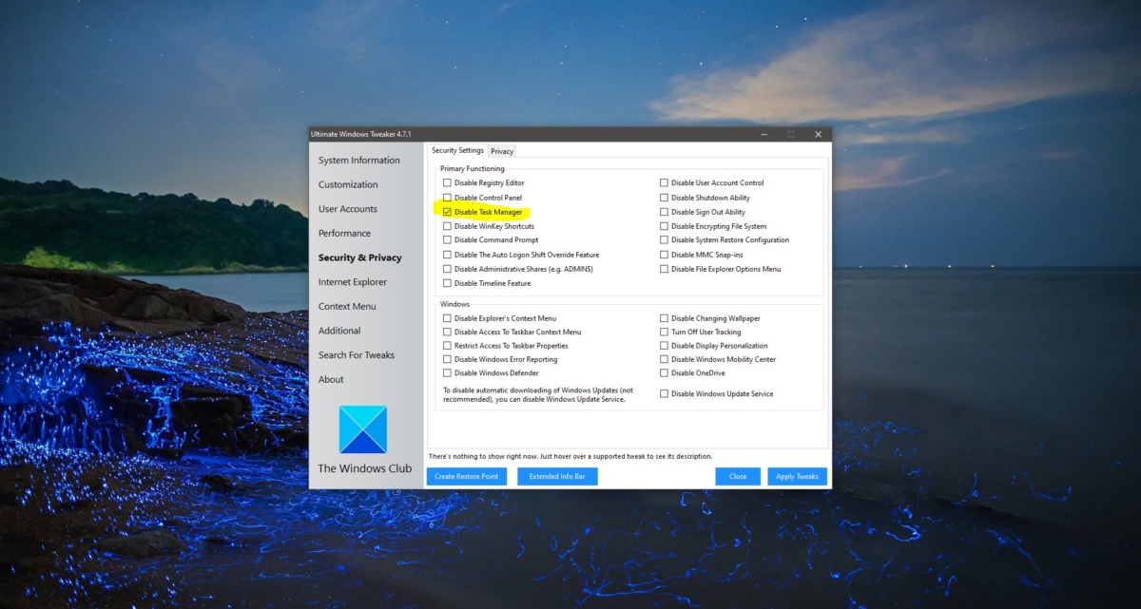Check Disable Control Panel
The width and height of the screenshot is (1141, 609).
(x=447, y=197)
